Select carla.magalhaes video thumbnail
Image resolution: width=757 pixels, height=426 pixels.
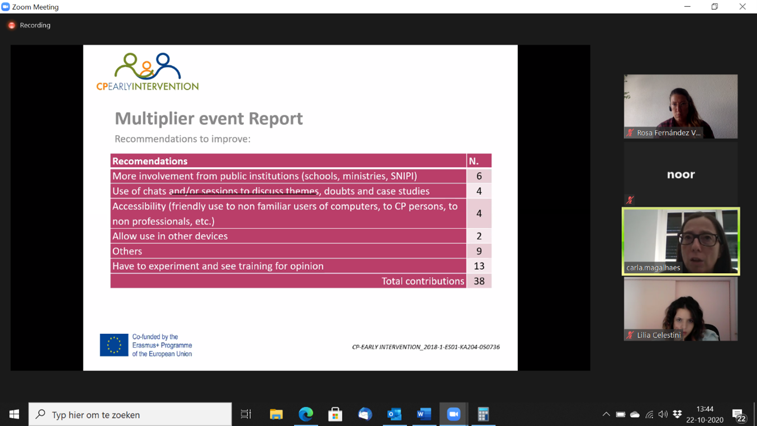tap(680, 242)
